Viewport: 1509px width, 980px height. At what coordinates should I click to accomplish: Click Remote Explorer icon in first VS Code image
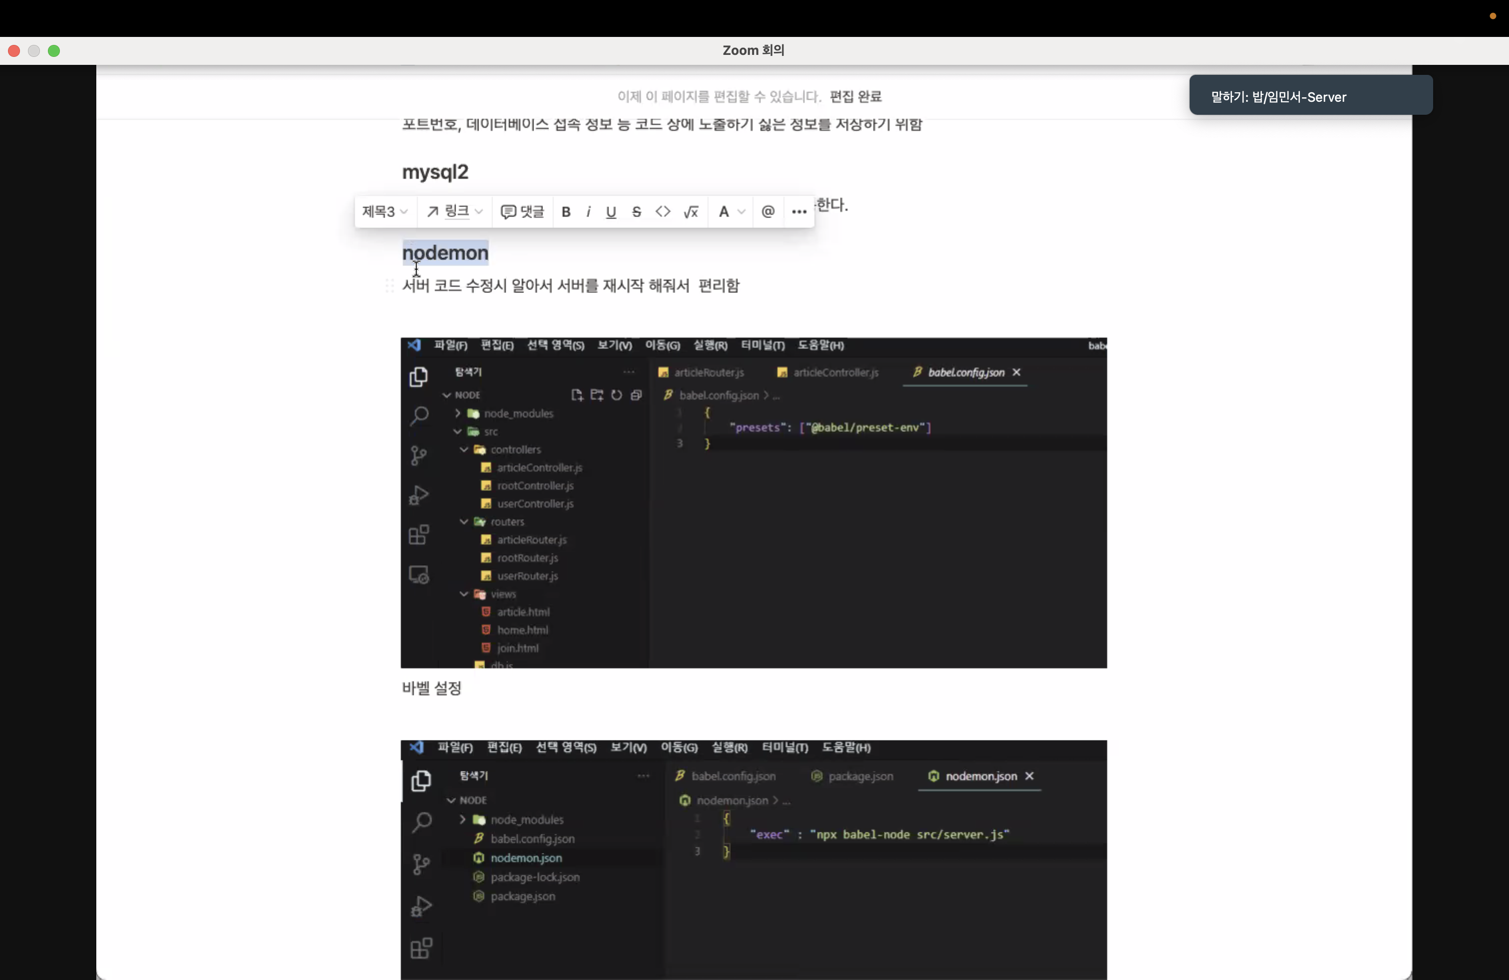point(419,574)
